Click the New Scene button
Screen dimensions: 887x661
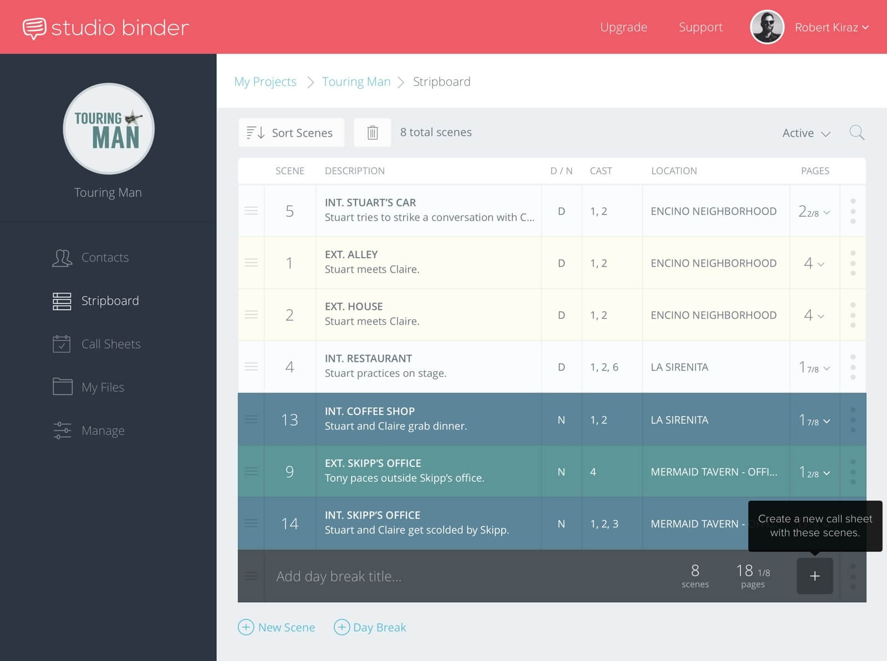tap(277, 627)
